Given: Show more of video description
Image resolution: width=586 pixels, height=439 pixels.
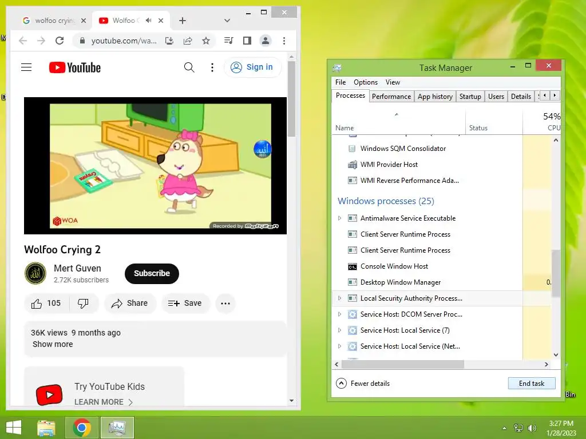Looking at the screenshot, I should (53, 344).
